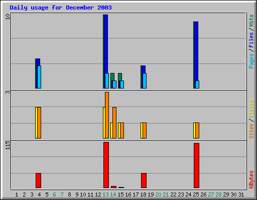Click the day 14 green hits bar

[x=112, y=77]
